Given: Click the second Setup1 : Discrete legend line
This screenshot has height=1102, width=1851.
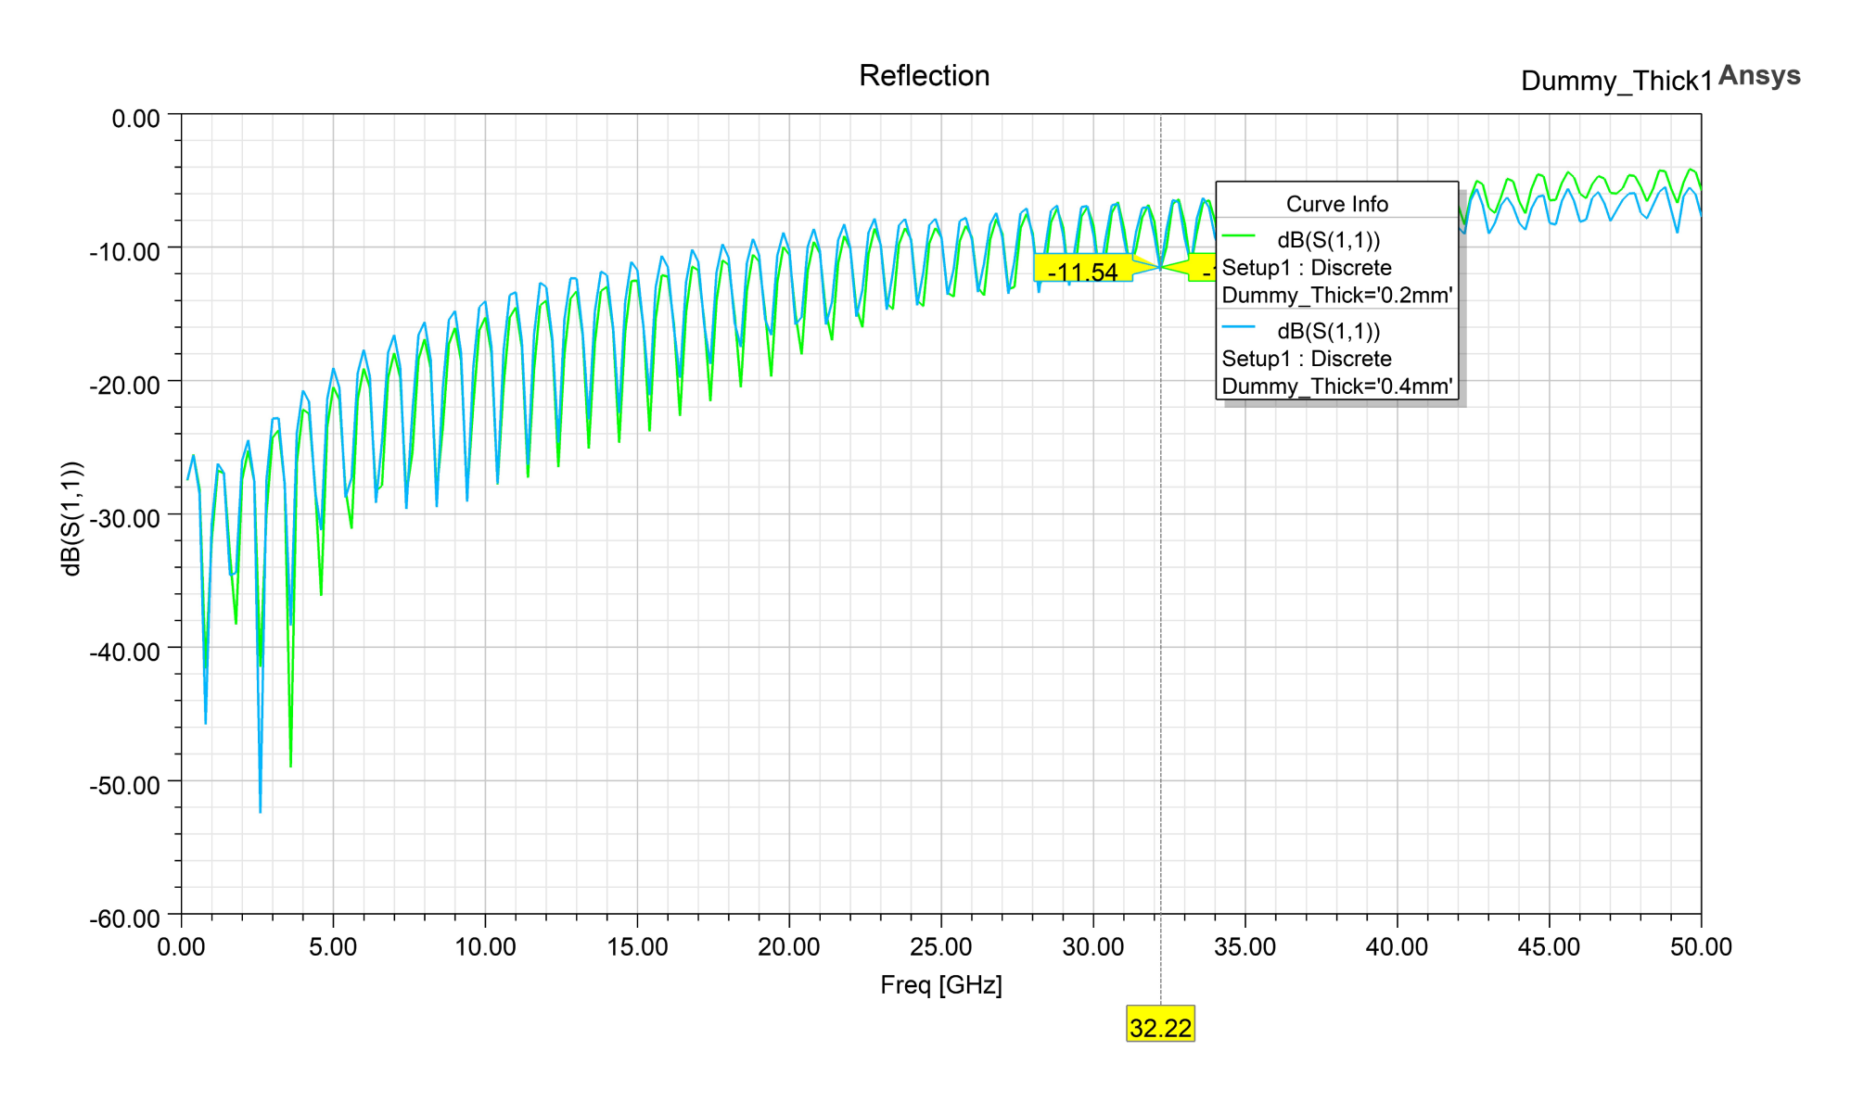Looking at the screenshot, I should pyautogui.click(x=1306, y=359).
